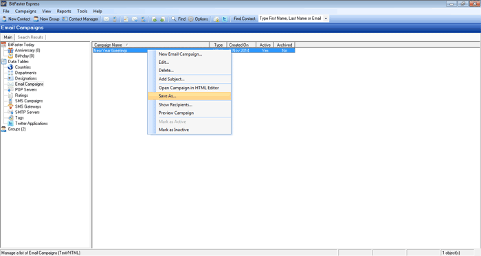Select Email Campaigns in the tree
This screenshot has width=481, height=256.
click(x=26, y=84)
